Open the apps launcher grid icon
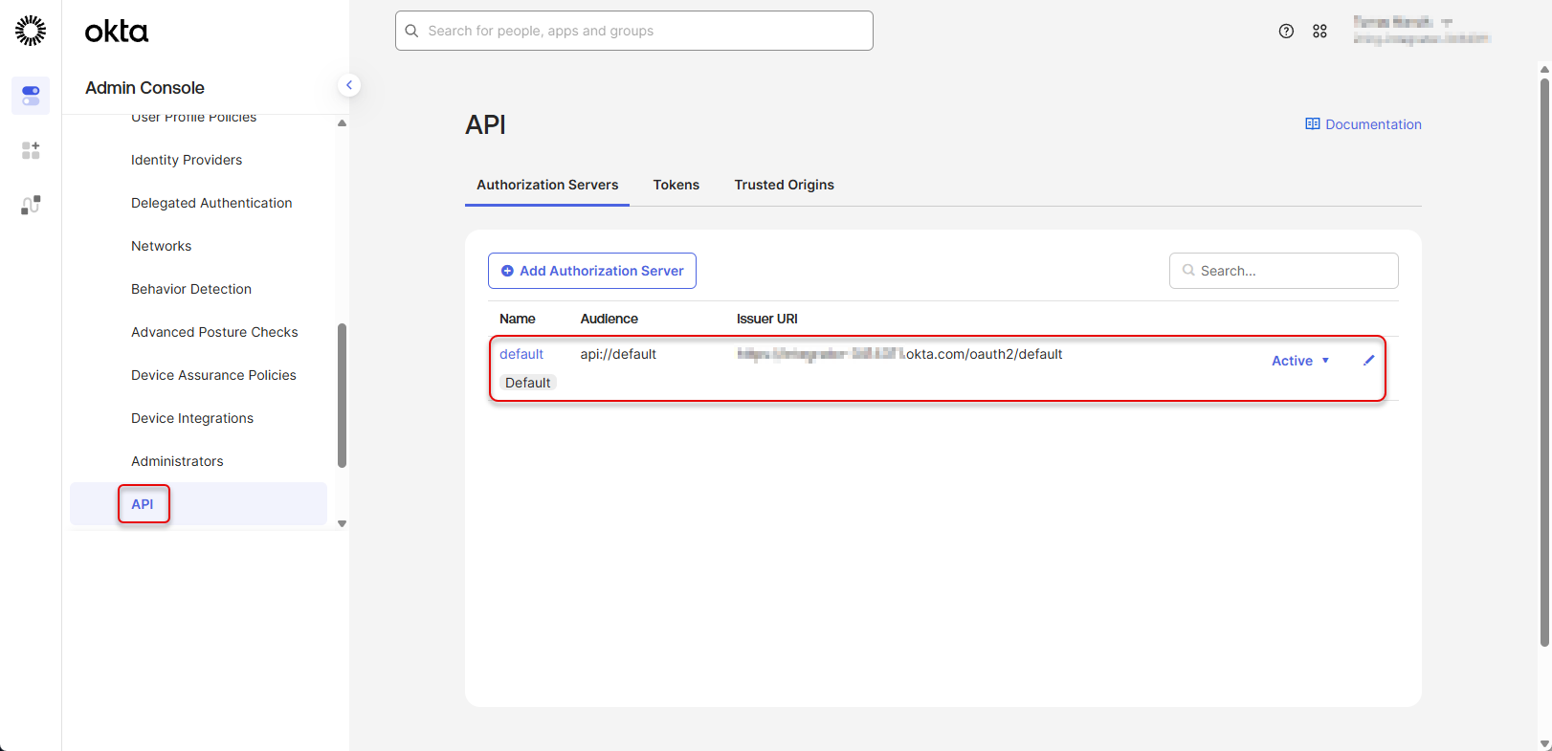 pos(1319,31)
